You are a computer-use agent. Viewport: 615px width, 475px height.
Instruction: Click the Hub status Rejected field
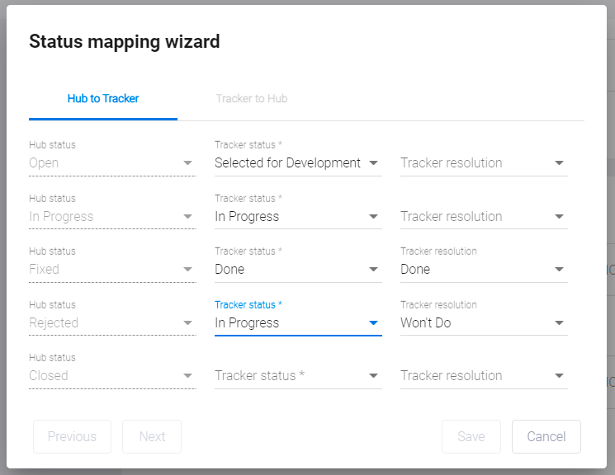pos(111,323)
